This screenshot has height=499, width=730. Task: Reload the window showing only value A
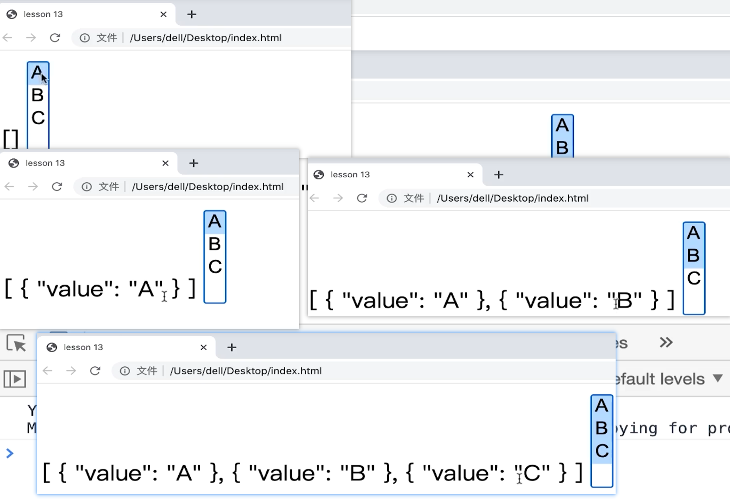click(x=57, y=187)
